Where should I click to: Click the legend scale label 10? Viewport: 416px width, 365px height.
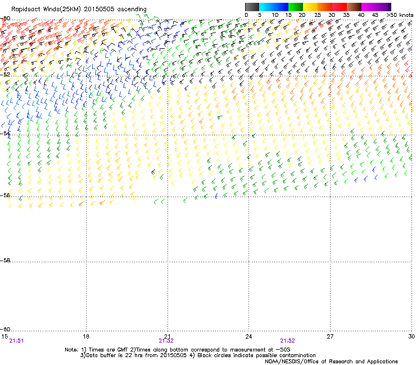(x=275, y=15)
